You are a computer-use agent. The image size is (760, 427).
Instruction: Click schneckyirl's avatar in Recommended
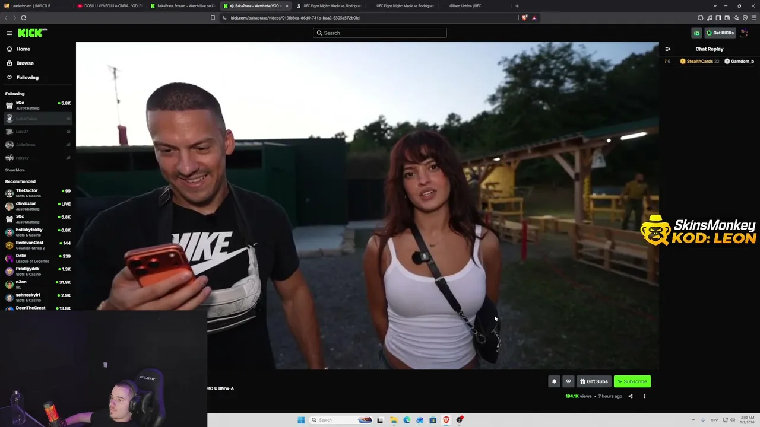click(9, 298)
